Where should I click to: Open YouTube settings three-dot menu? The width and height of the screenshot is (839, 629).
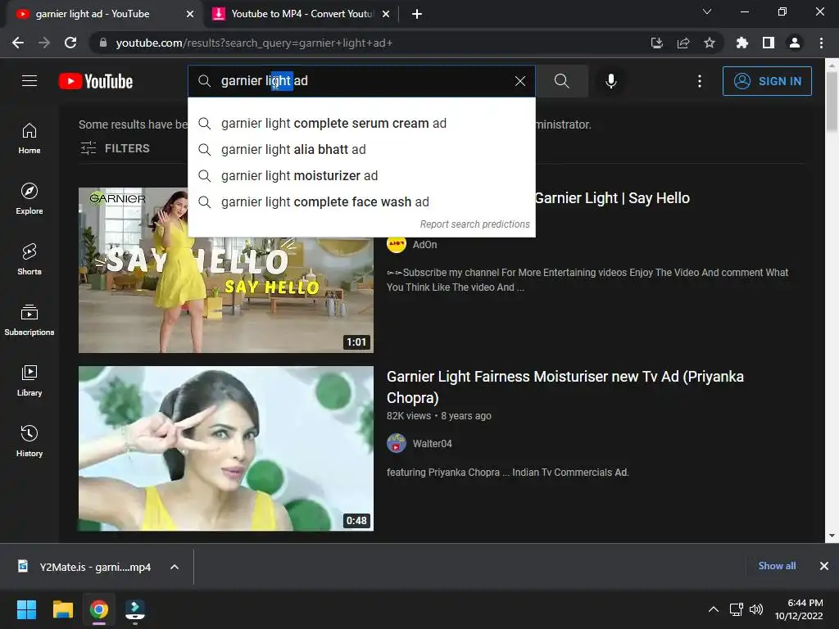pyautogui.click(x=700, y=81)
